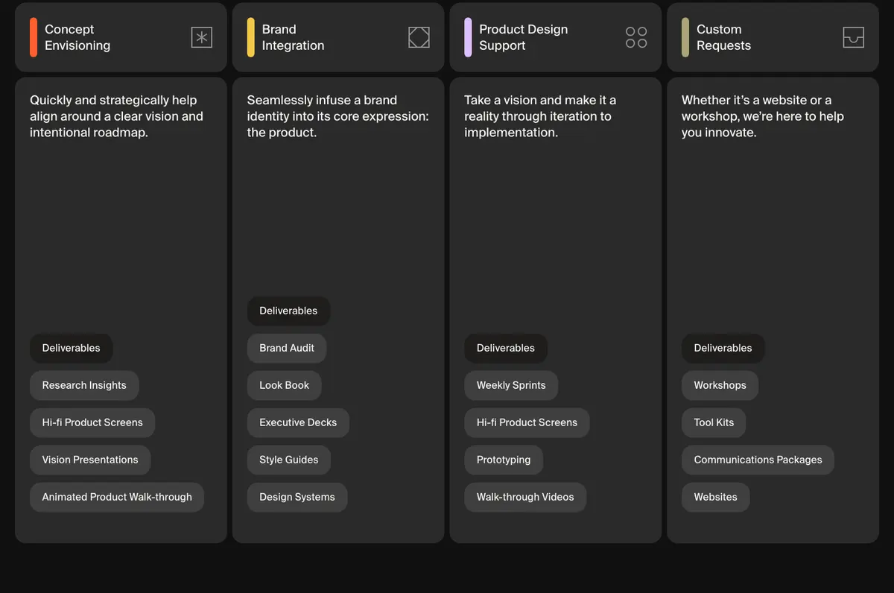Viewport: 894px width, 593px height.
Task: Open the Concept Envisioning header card
Action: coord(121,37)
